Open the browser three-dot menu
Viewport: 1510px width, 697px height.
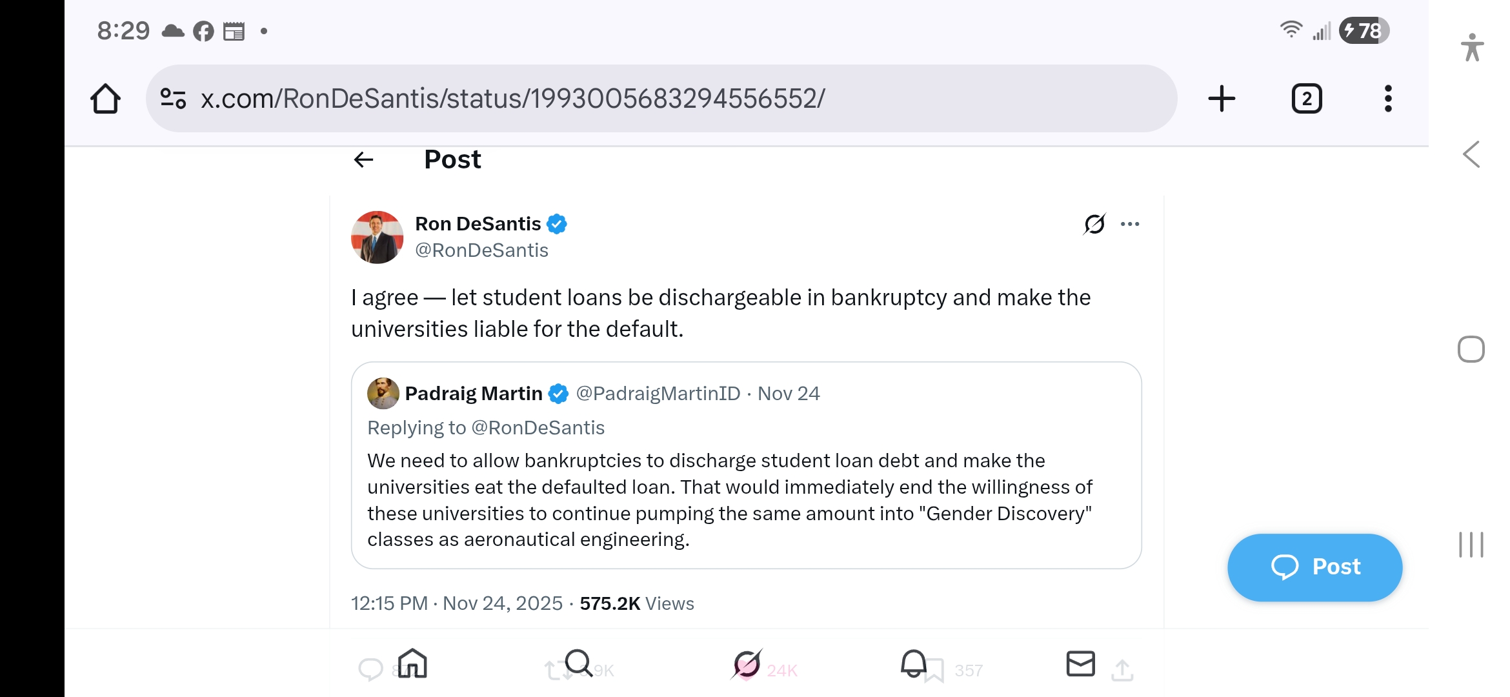[x=1388, y=99]
